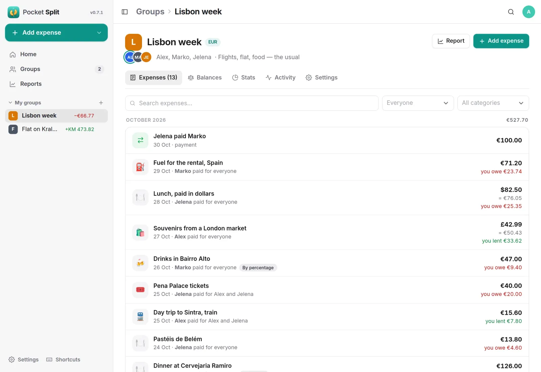The width and height of the screenshot is (541, 372).
Task: Select Flat on Kral... group in sidebar
Action: click(x=56, y=129)
